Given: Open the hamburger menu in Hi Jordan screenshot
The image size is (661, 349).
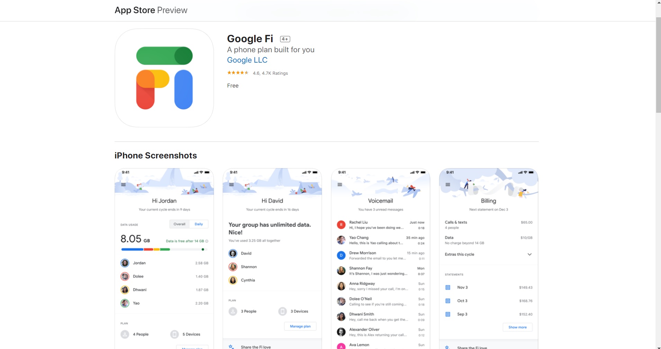Looking at the screenshot, I should coord(123,185).
